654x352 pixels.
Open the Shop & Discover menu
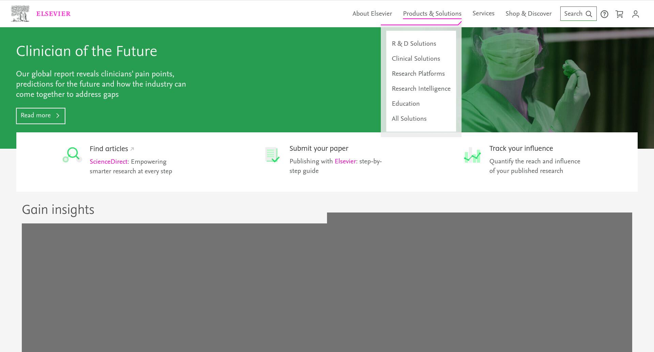click(528, 14)
